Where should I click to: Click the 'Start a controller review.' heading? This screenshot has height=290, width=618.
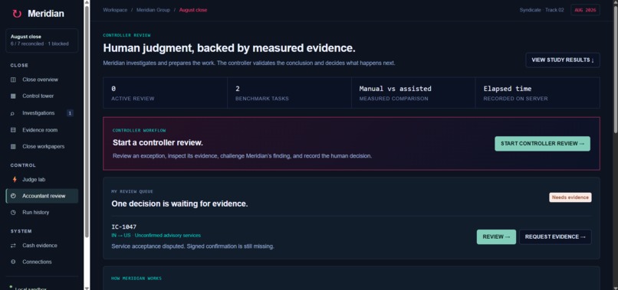pos(158,142)
